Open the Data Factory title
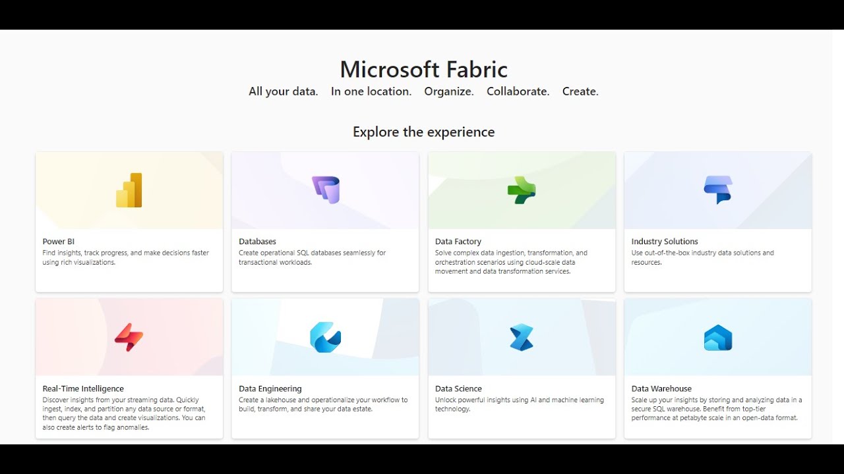Image resolution: width=844 pixels, height=474 pixels. pos(458,242)
